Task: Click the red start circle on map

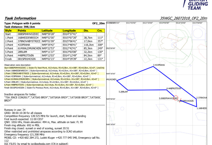Action: (175, 98)
